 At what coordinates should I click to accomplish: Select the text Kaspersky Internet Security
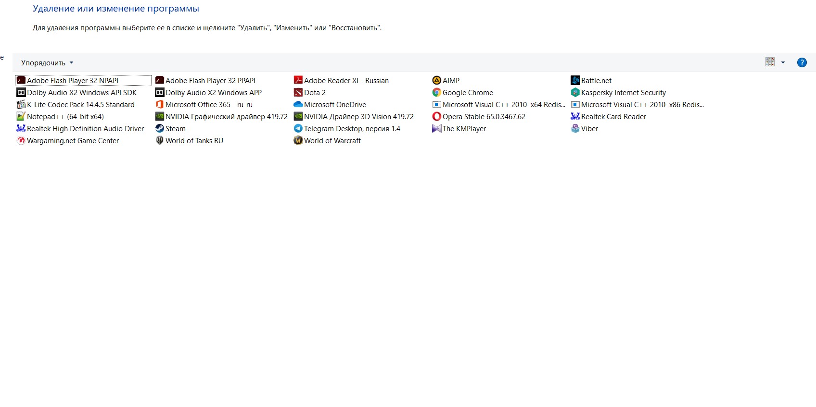click(624, 93)
